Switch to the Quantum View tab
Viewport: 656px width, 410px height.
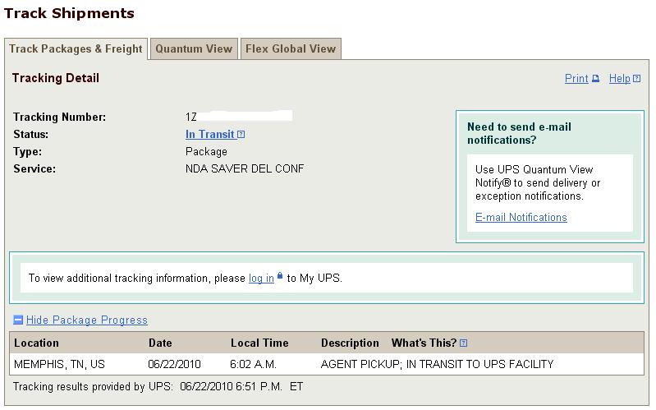pyautogui.click(x=194, y=49)
